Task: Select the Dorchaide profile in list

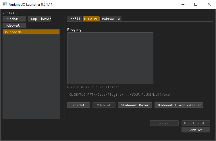Action: (31, 32)
